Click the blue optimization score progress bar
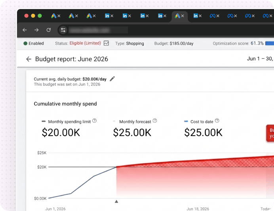 click(270, 43)
